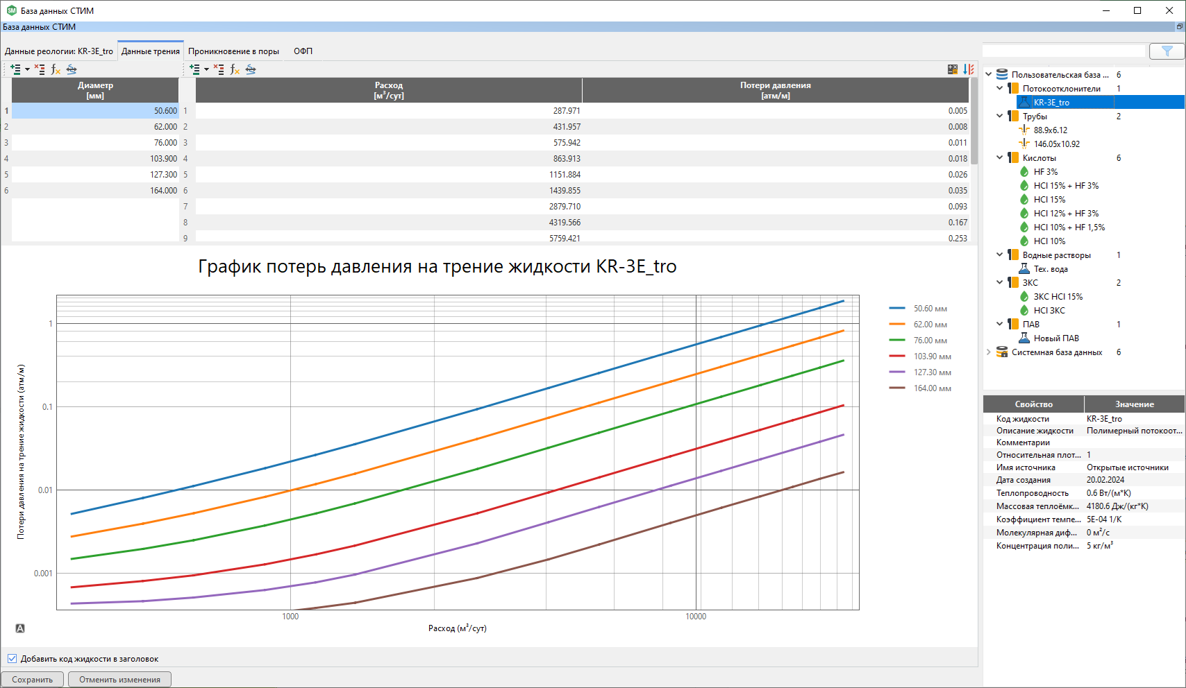Select HCl 10% acid drop icon
The image size is (1186, 688).
1024,241
